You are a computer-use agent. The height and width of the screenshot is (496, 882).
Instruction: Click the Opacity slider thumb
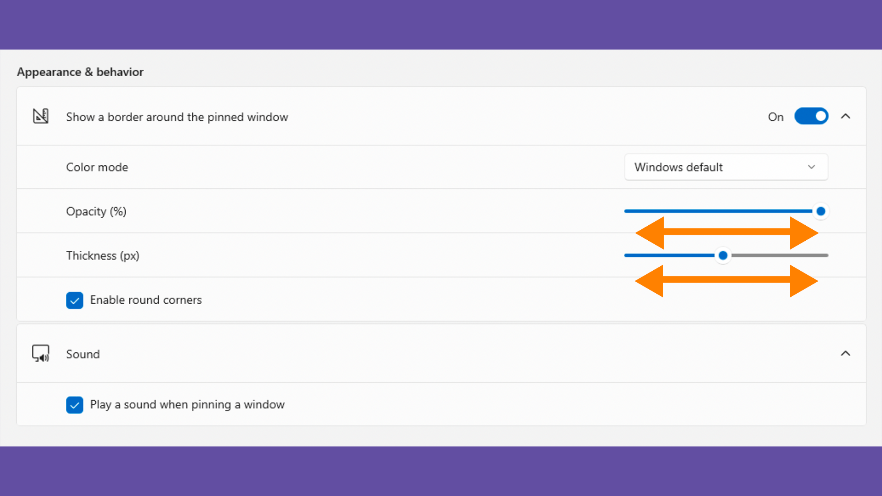coord(821,211)
